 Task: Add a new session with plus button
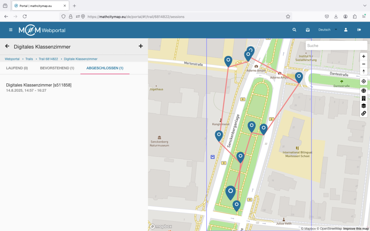click(x=141, y=46)
